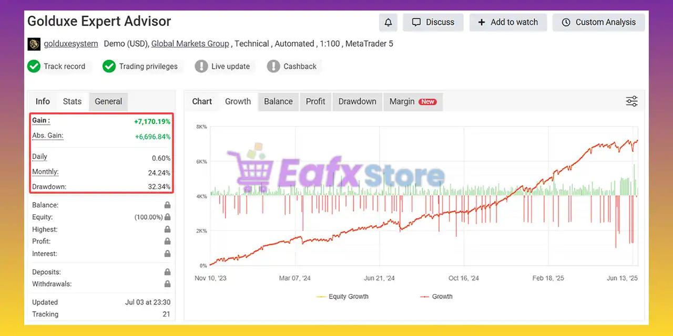Viewport: 673px width, 336px height.
Task: Toggle Growth series in chart legend
Action: (436, 297)
